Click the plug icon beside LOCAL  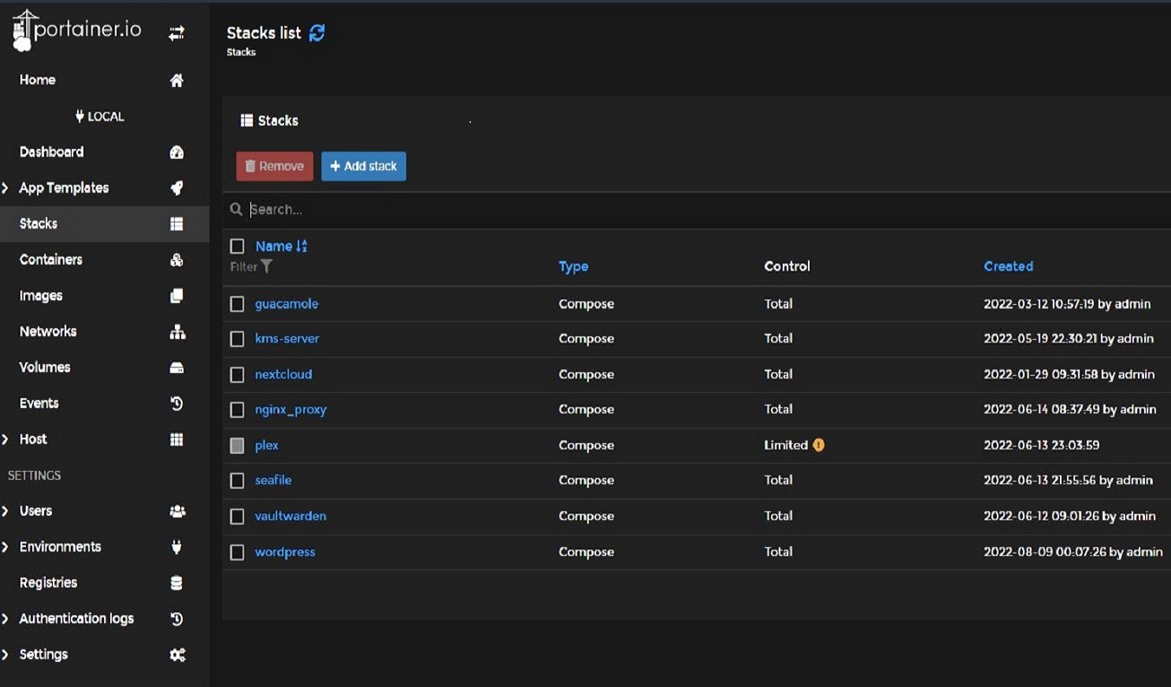(80, 116)
